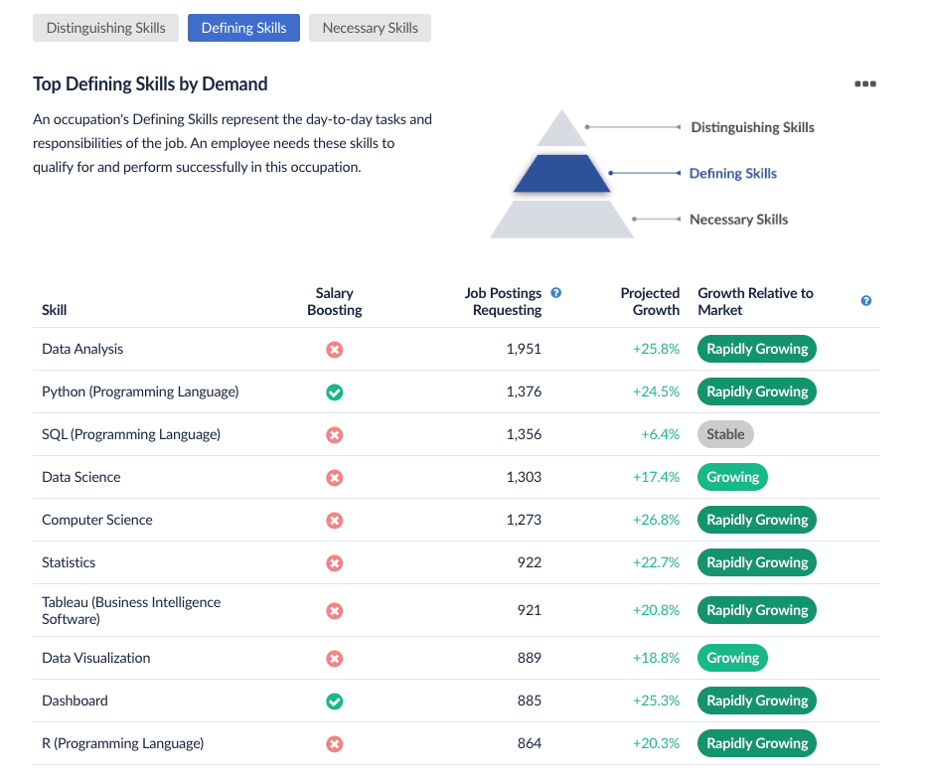Click the +25.8% projected growth value
This screenshot has width=927, height=784.
click(656, 349)
